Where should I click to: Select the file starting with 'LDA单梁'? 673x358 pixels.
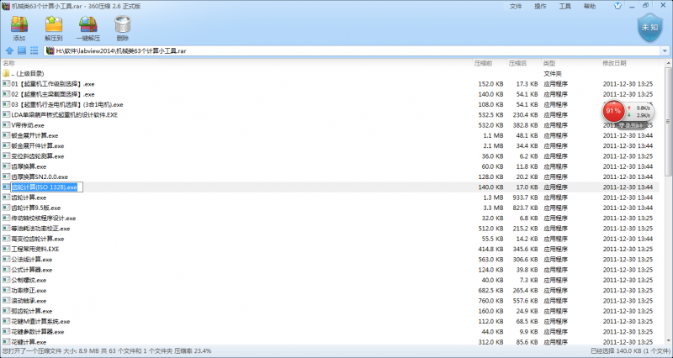coord(65,115)
